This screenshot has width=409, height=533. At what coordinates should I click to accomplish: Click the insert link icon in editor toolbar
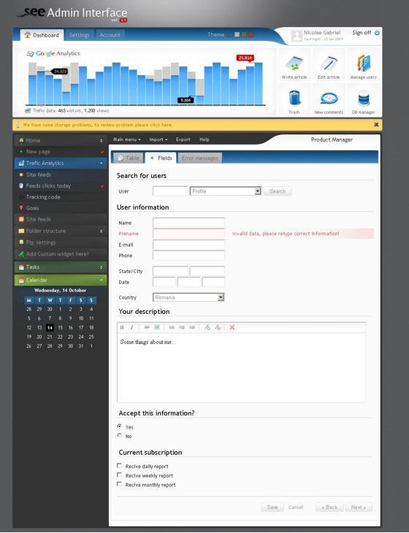(x=147, y=327)
